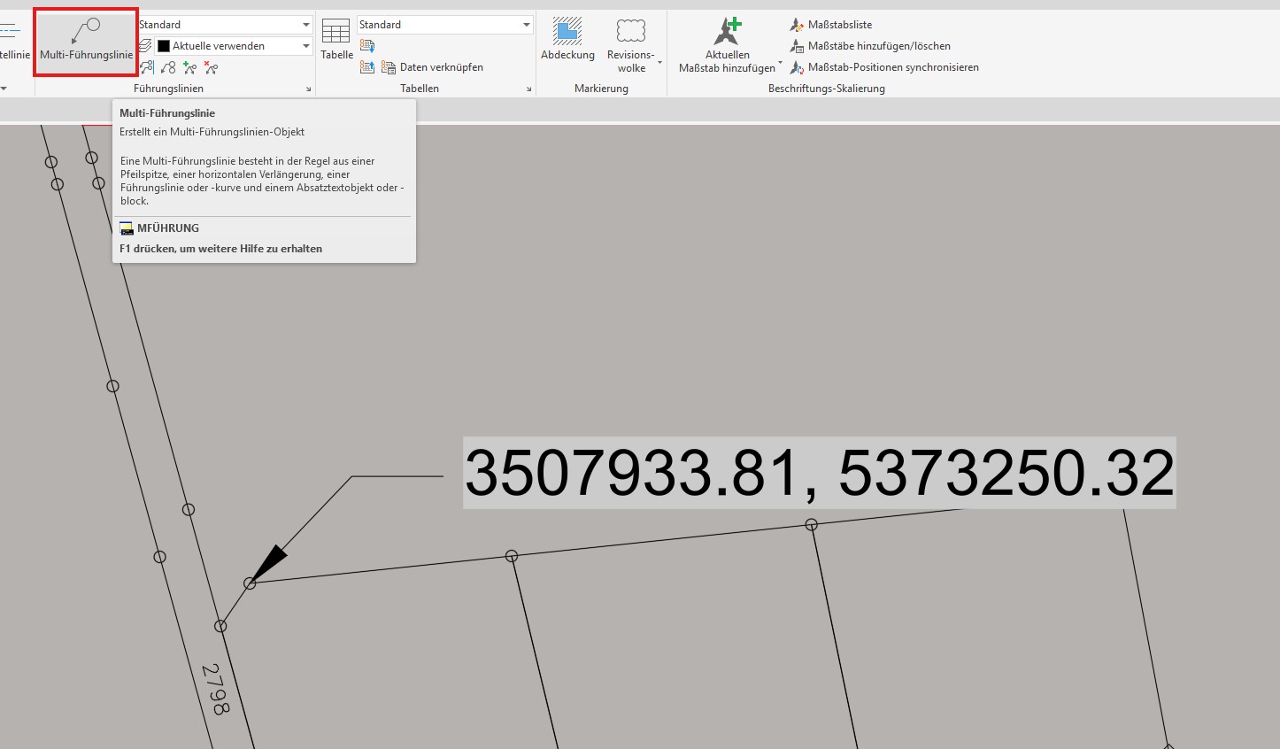This screenshot has width=1280, height=749.
Task: Click Maßstab-Positionen synchronisieren icon
Action: point(798,67)
